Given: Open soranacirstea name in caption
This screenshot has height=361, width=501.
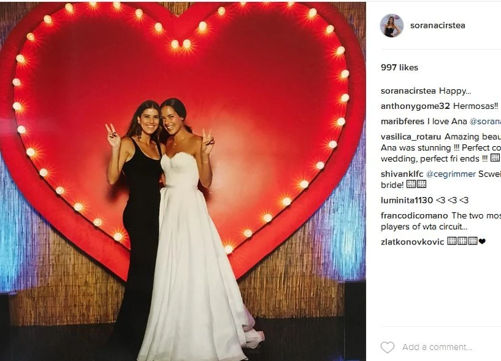Looking at the screenshot, I should (408, 91).
